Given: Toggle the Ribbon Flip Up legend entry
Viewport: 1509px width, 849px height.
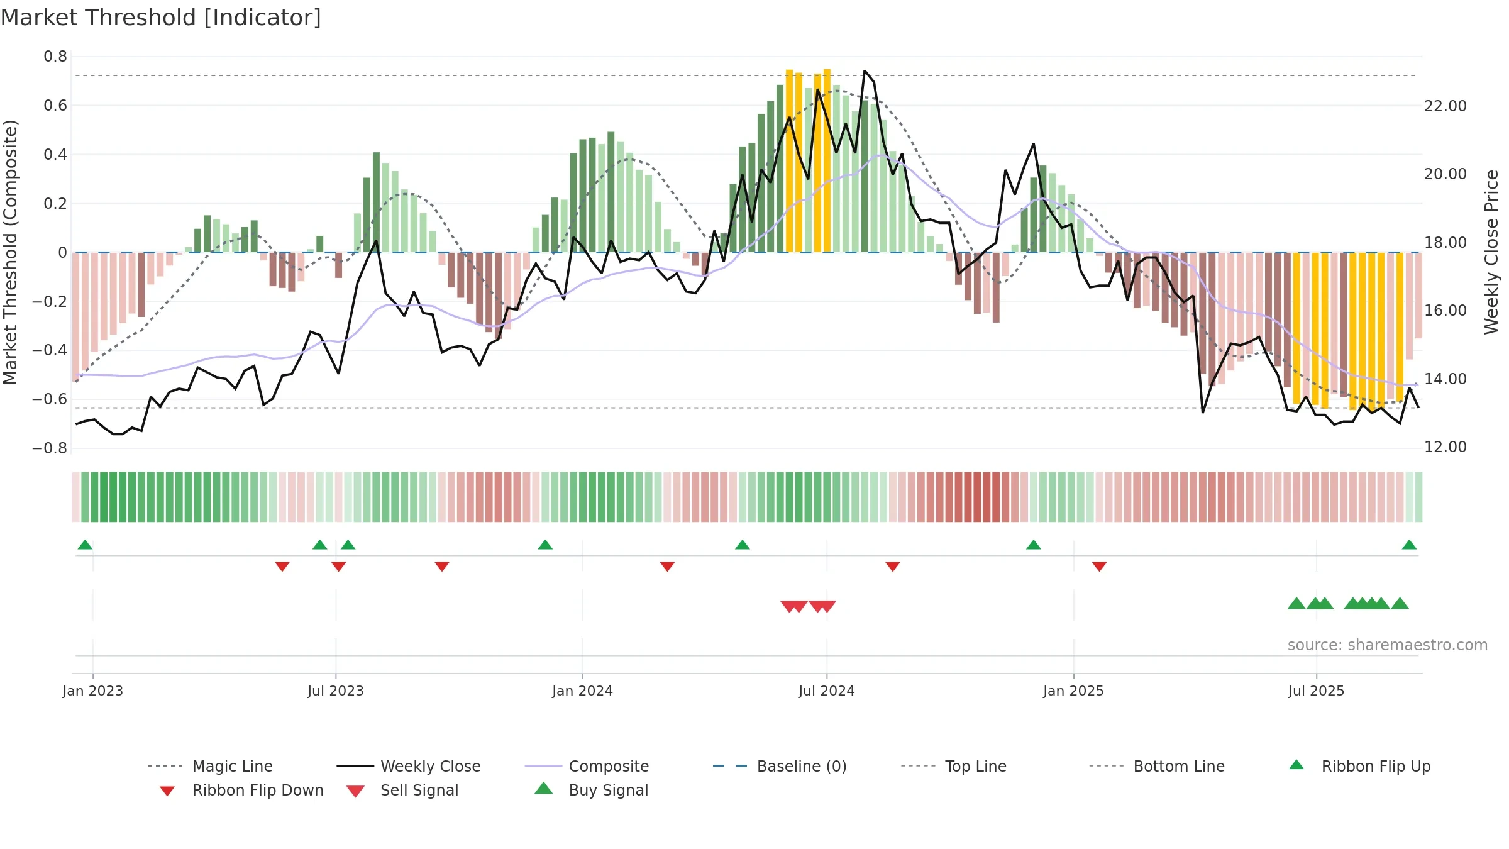Looking at the screenshot, I should pos(1359,766).
